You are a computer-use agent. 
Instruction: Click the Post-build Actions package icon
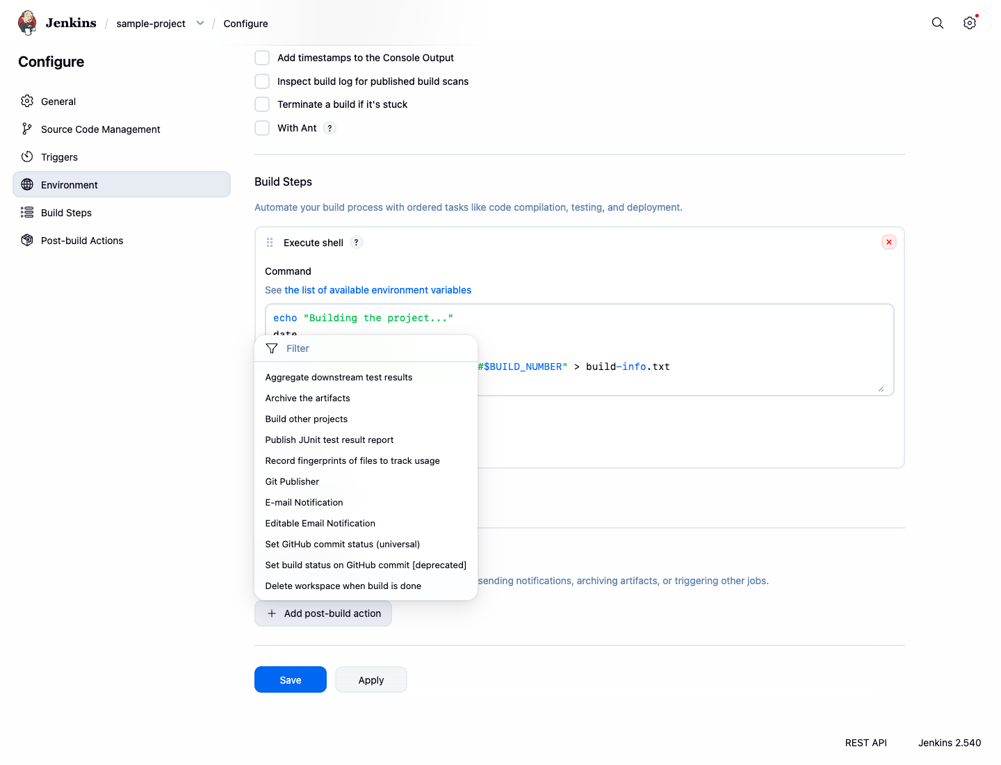27,240
